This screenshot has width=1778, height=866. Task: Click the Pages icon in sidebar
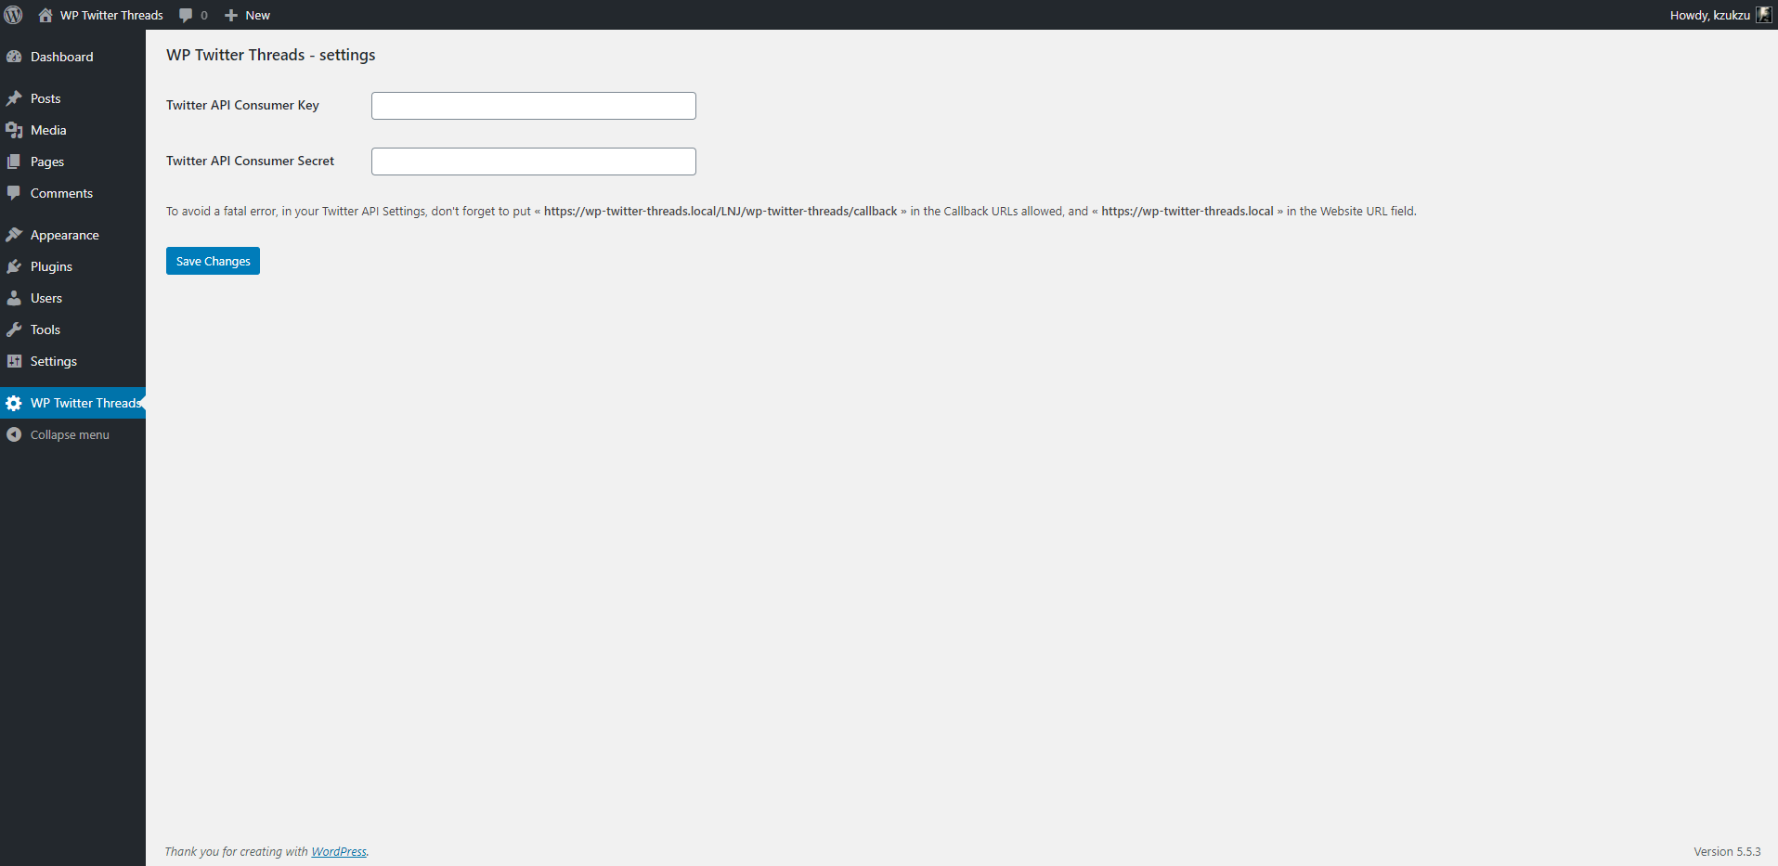point(14,162)
